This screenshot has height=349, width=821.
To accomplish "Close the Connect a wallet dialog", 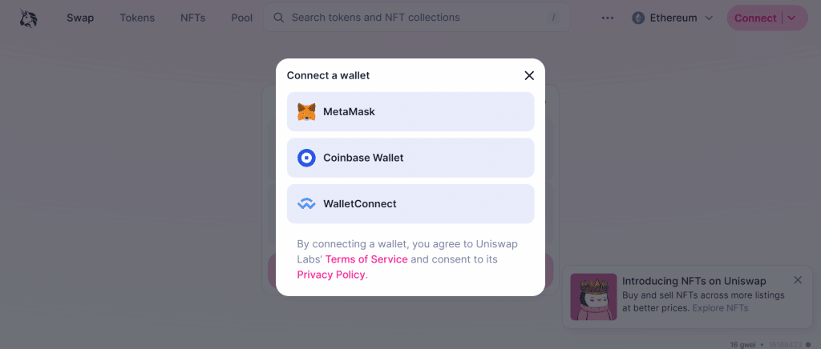I will tap(529, 76).
